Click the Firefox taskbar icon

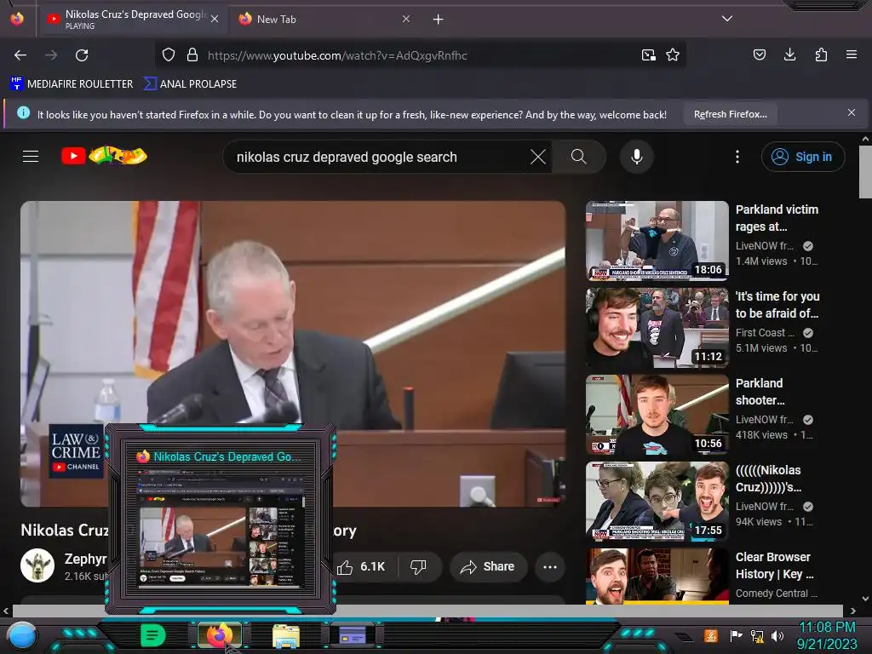tap(219, 635)
